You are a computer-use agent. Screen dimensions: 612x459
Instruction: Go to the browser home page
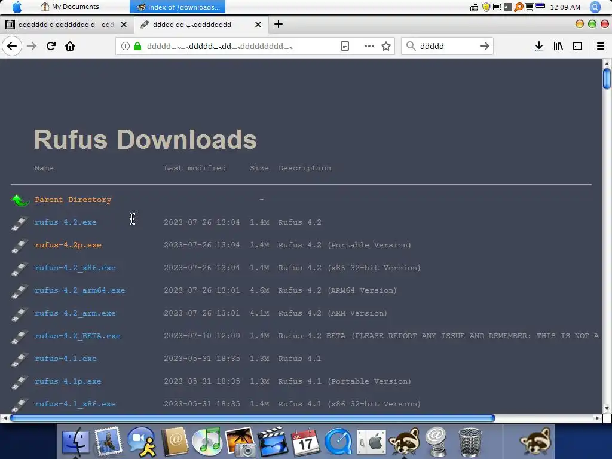coord(70,46)
